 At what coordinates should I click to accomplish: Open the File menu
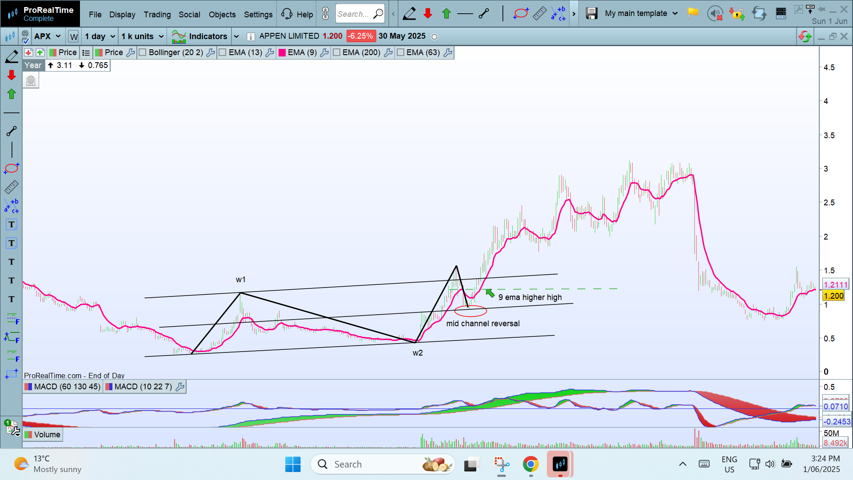95,14
